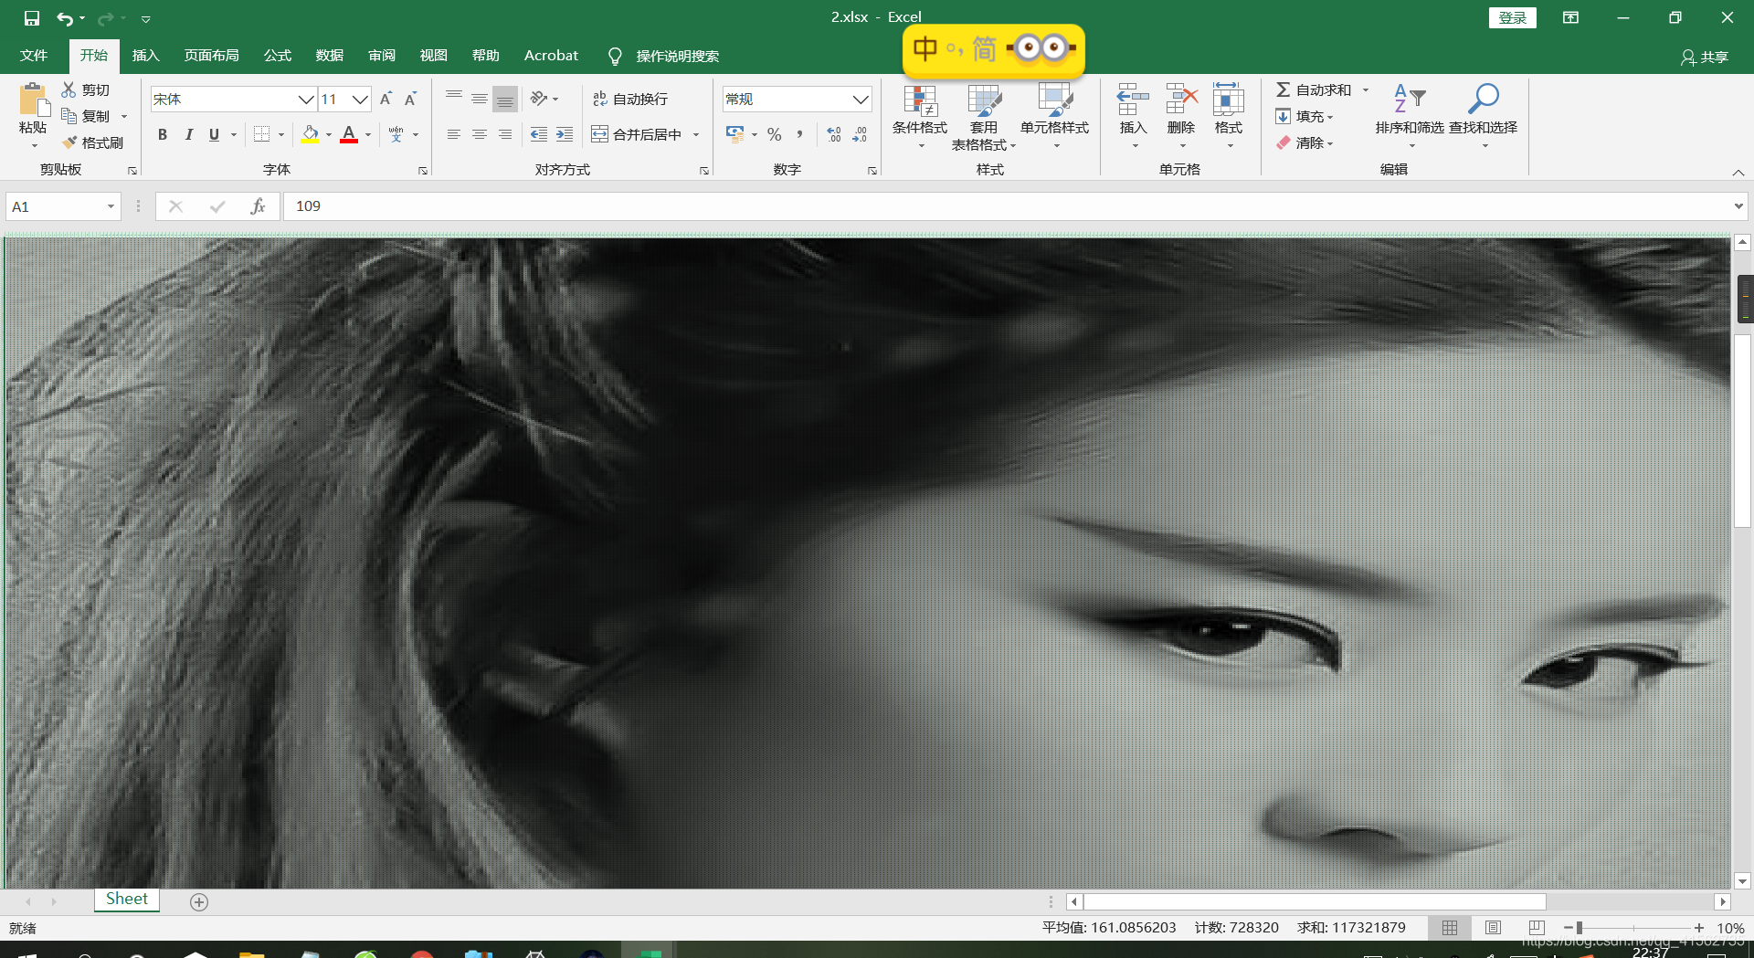The image size is (1754, 958).
Task: Toggle align text left
Action: [453, 134]
